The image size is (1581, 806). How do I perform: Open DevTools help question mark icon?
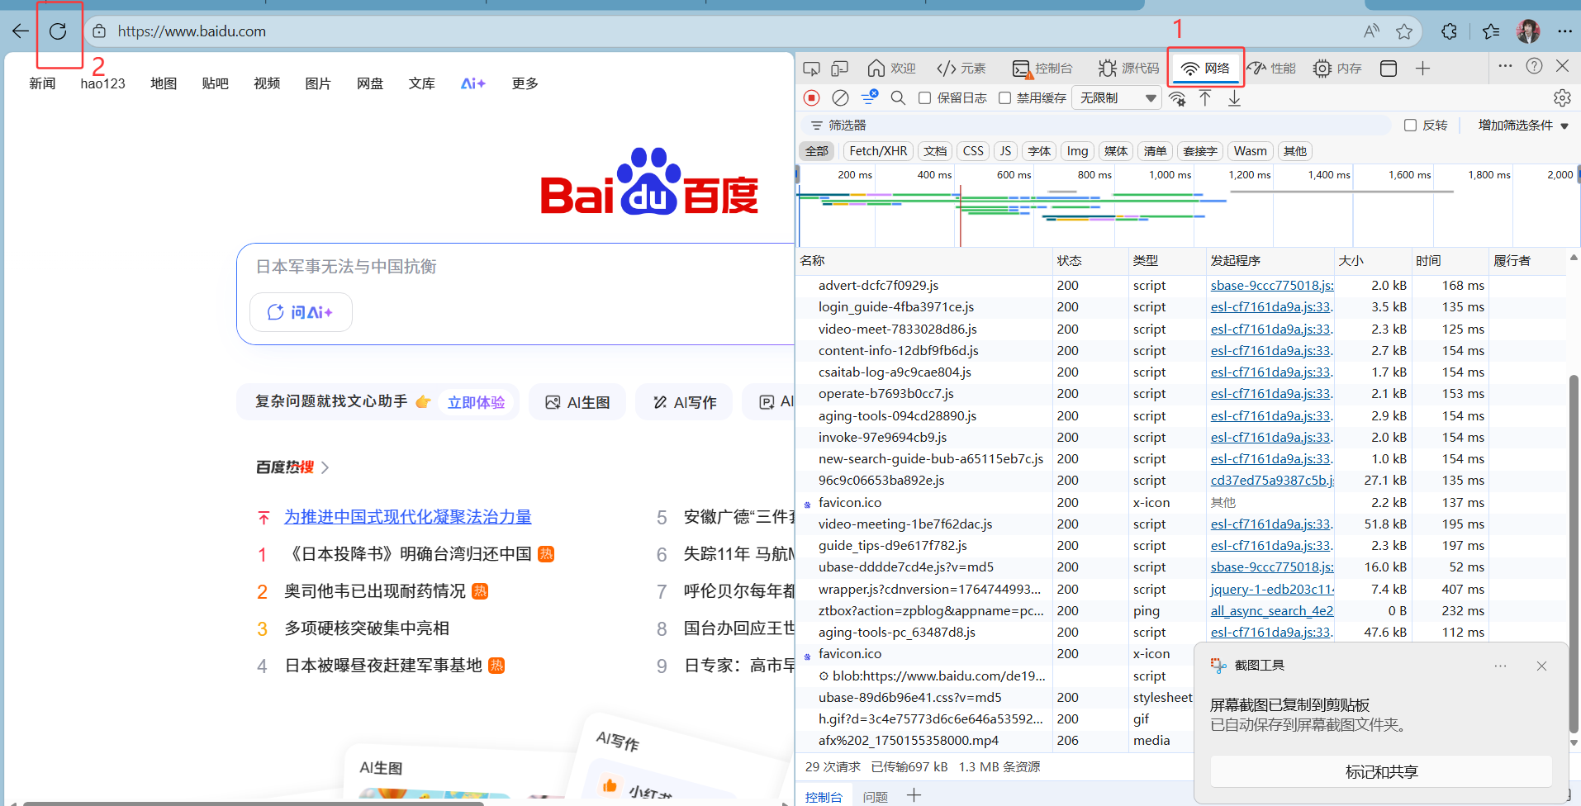1534,66
